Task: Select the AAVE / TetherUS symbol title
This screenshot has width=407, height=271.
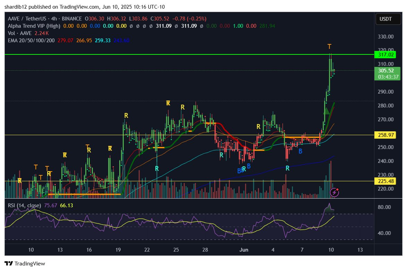Action: tap(27, 19)
